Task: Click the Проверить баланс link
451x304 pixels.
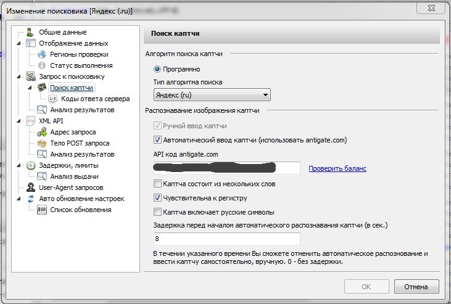Action: coord(337,168)
